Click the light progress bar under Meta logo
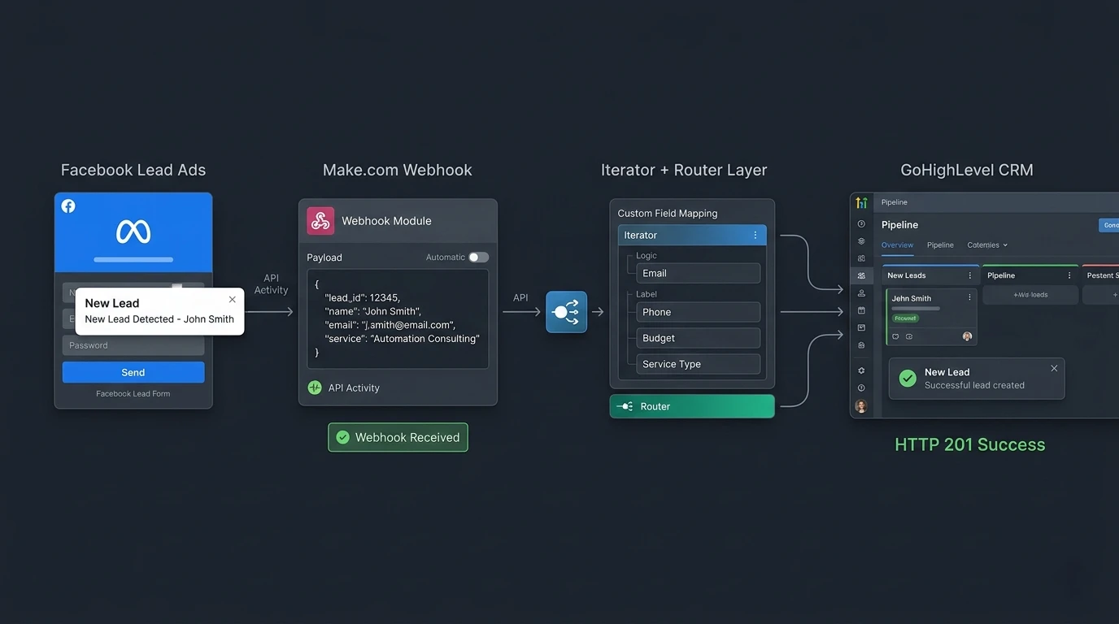 [x=133, y=260]
